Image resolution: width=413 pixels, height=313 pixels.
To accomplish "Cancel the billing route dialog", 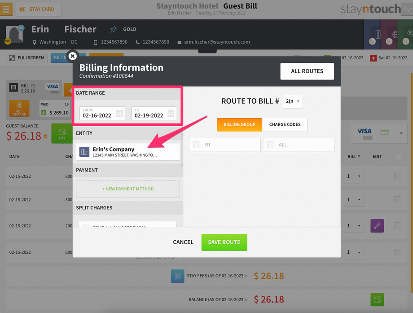I will (x=183, y=242).
